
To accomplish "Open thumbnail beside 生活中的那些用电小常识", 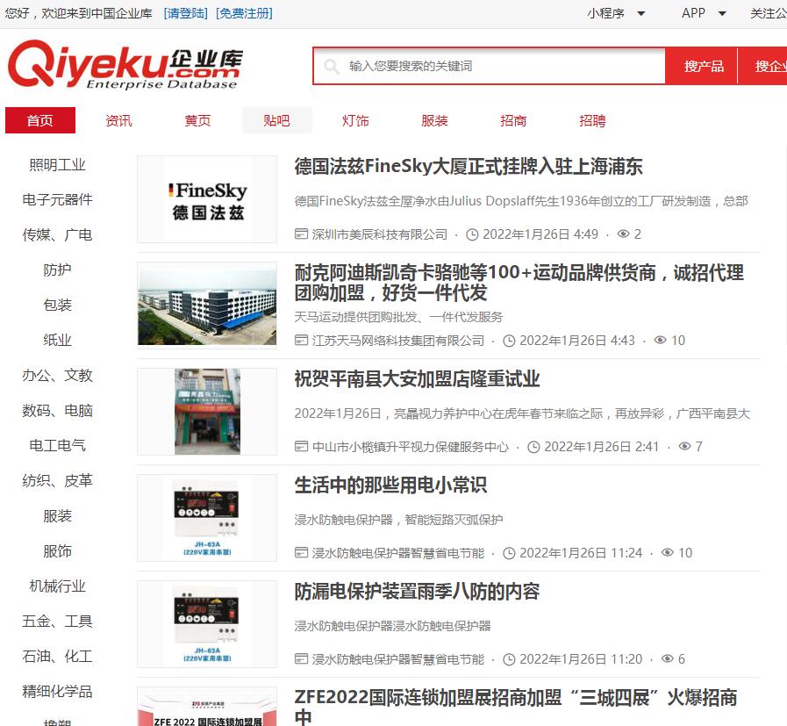I will click(207, 518).
